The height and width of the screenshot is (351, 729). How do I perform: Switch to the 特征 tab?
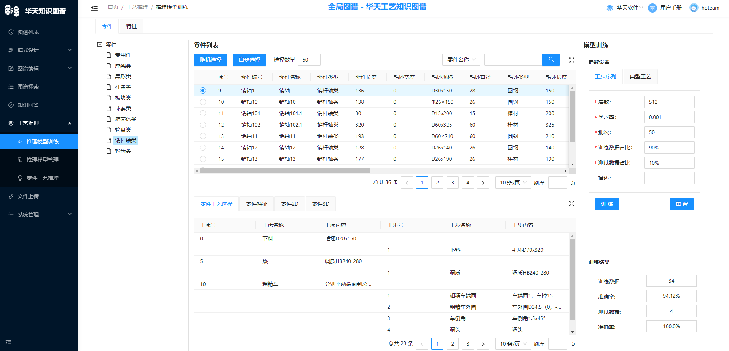tap(131, 26)
